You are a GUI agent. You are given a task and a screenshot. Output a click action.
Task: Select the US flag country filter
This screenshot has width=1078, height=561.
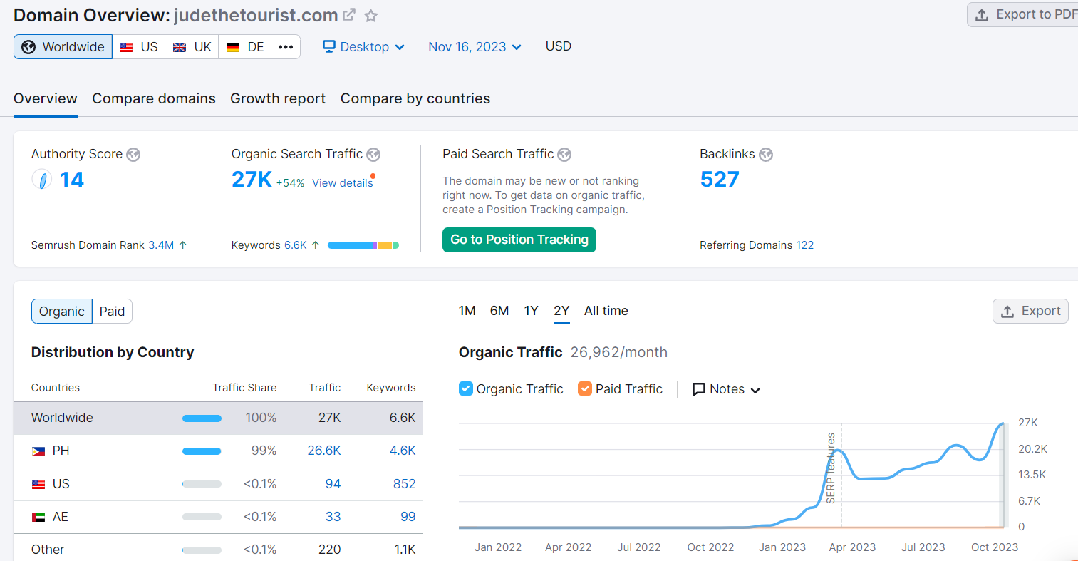click(139, 47)
